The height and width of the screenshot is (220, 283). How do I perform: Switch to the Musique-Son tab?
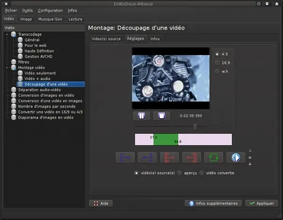[50, 19]
